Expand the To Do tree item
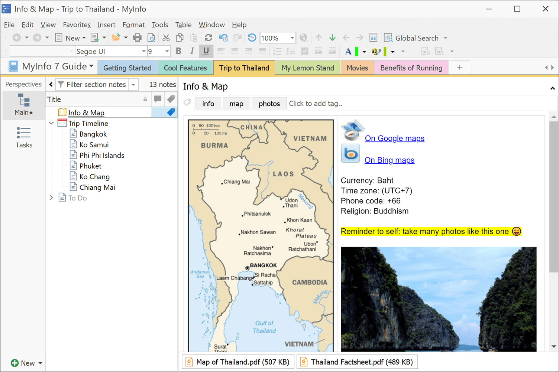The width and height of the screenshot is (559, 372). [51, 198]
